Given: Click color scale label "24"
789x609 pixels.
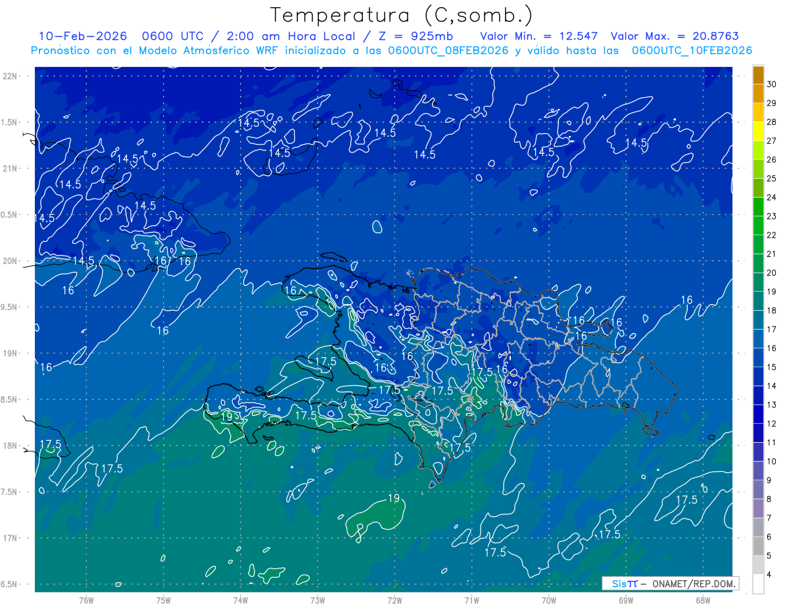Looking at the screenshot, I should (772, 197).
